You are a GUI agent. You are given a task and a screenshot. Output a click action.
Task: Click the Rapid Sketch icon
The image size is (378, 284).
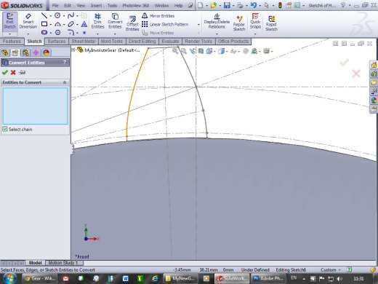(x=271, y=23)
